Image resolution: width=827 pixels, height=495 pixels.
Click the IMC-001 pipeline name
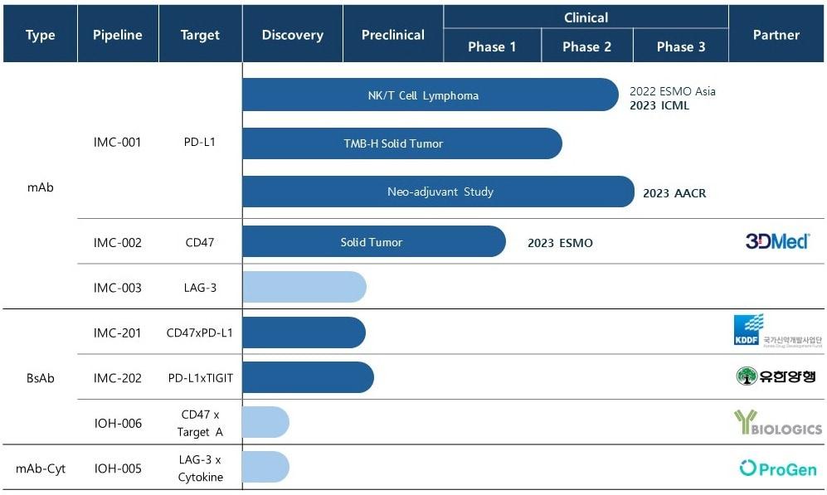(x=118, y=142)
